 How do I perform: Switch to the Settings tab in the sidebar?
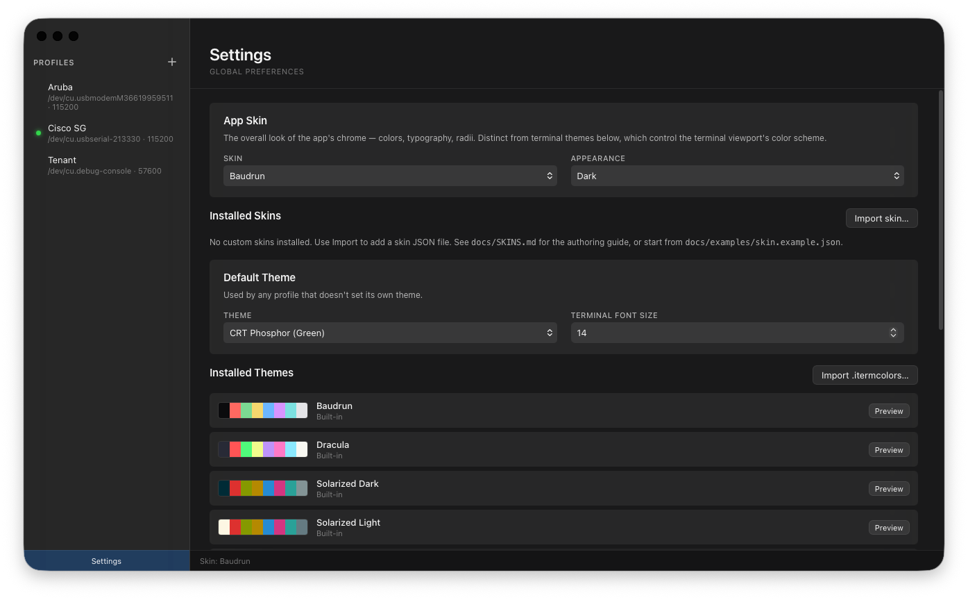(x=106, y=560)
